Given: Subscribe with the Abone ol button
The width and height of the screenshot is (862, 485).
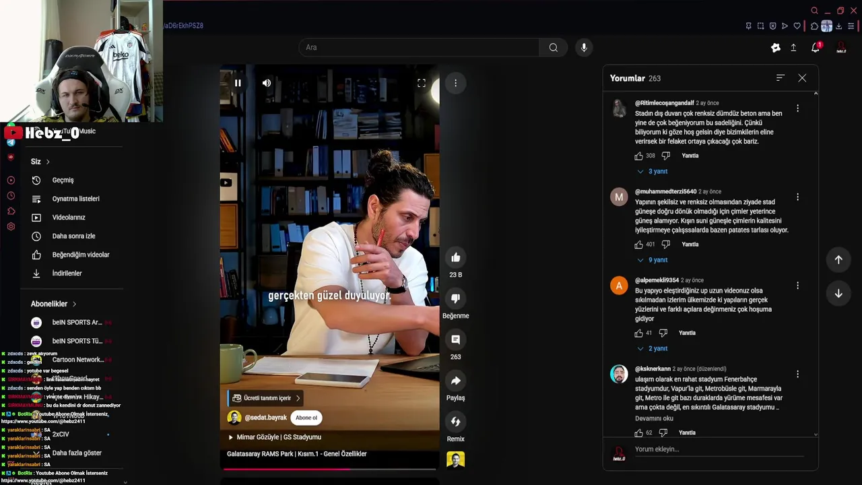Looking at the screenshot, I should pyautogui.click(x=306, y=418).
